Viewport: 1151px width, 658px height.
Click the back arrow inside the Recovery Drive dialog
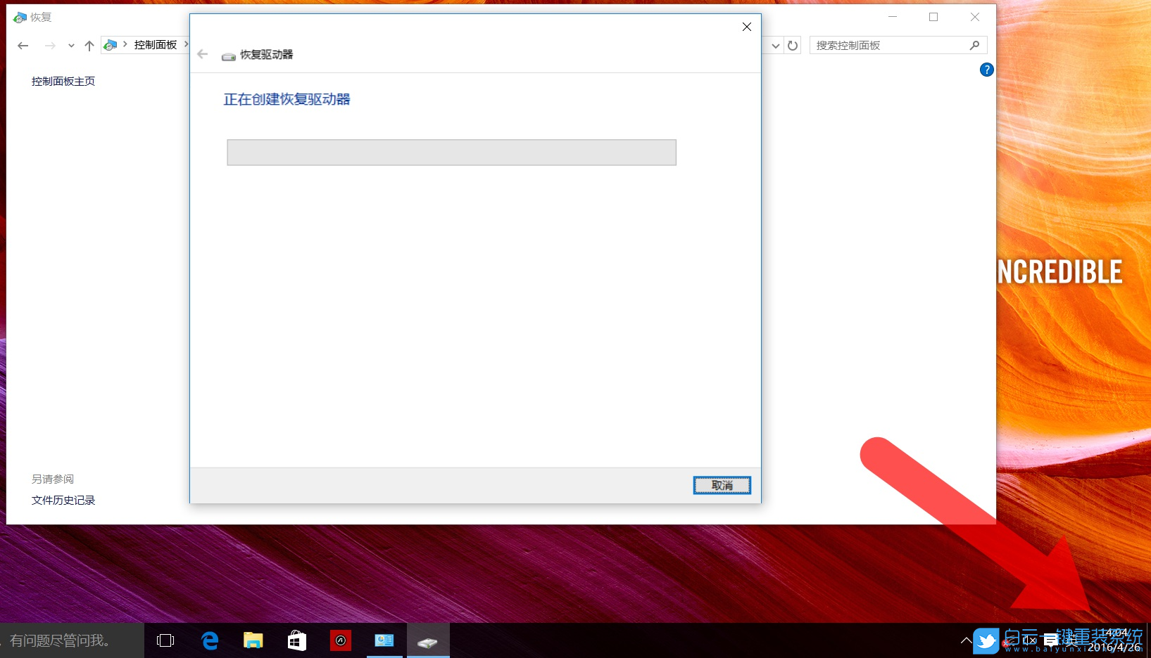pyautogui.click(x=202, y=54)
